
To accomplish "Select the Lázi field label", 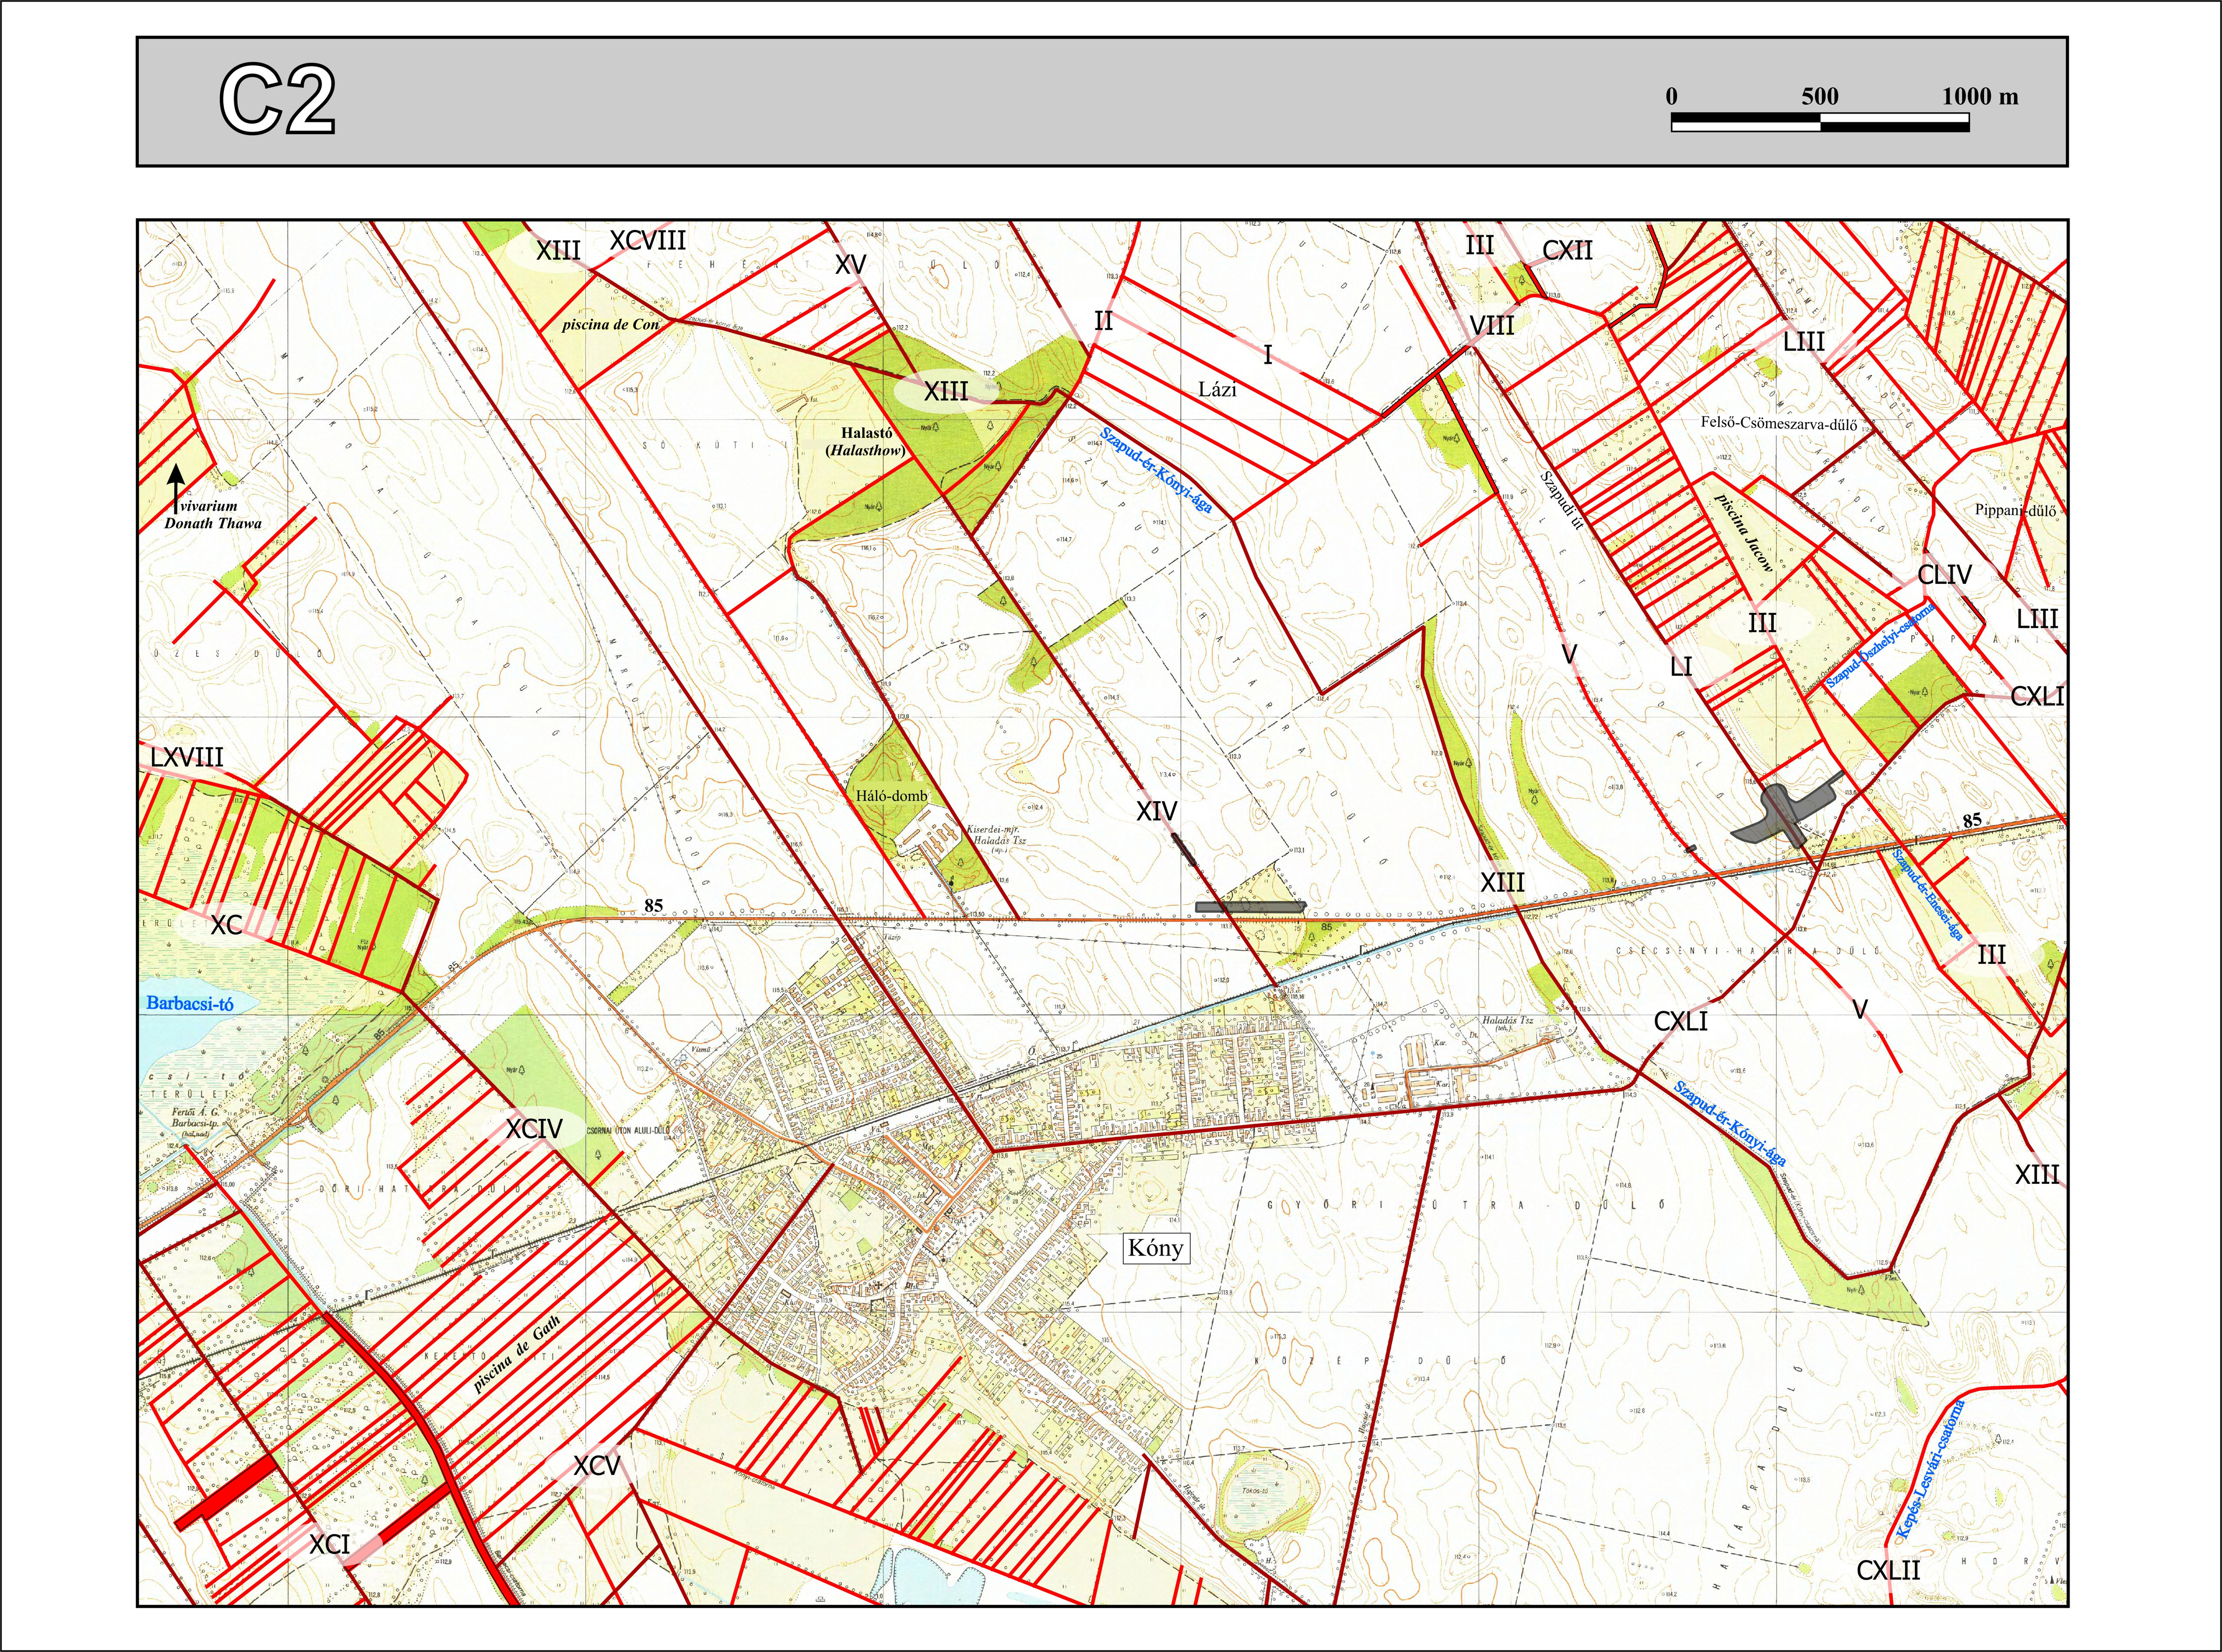I will click(x=1218, y=390).
